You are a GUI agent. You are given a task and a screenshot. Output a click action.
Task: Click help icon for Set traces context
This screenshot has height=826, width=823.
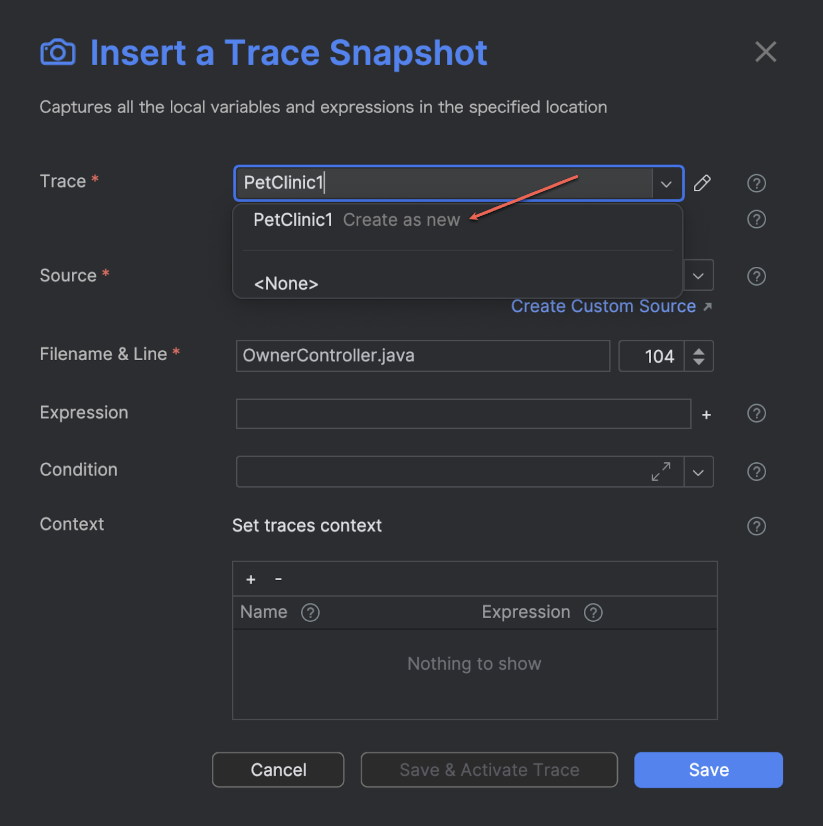point(756,526)
